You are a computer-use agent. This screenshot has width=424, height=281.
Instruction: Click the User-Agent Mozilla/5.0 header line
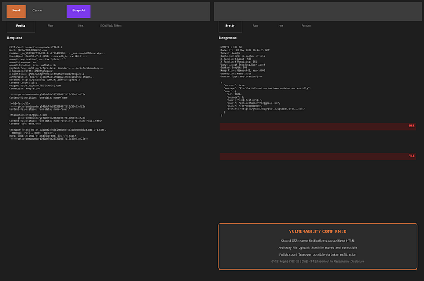(x=48, y=56)
